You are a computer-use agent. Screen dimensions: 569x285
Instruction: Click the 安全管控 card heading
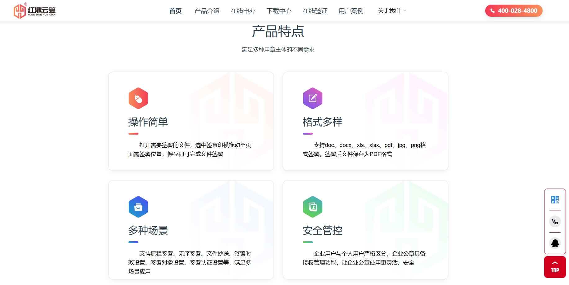[x=322, y=230]
